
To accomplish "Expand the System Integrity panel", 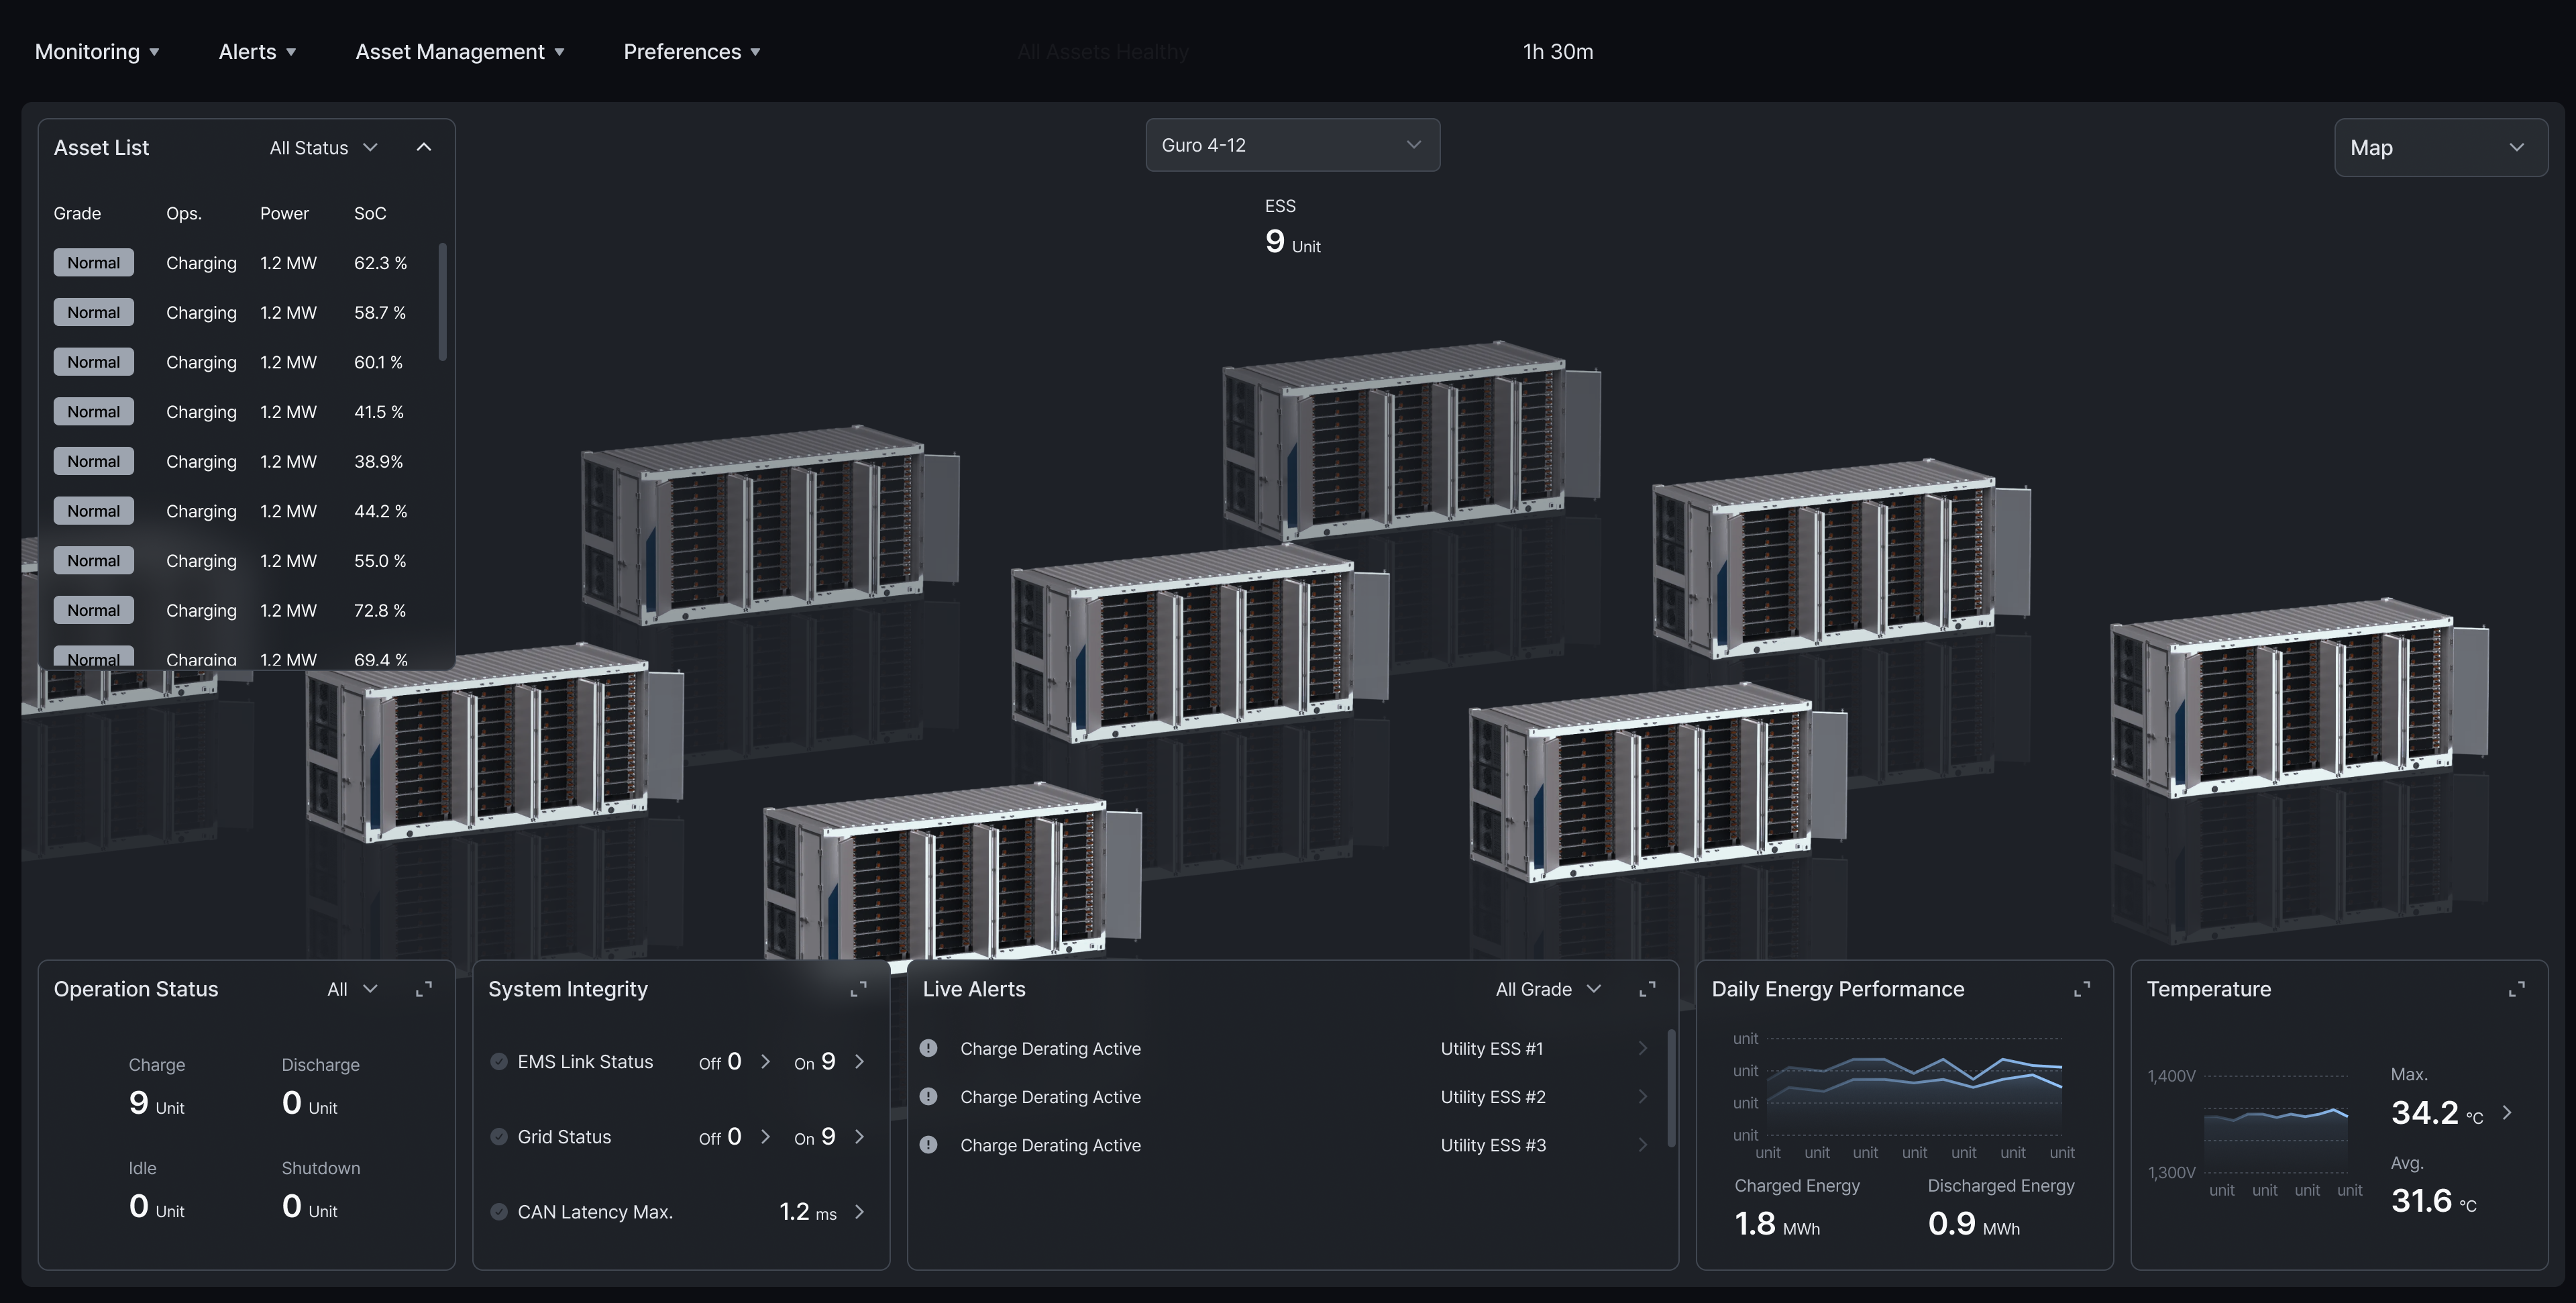I will [x=858, y=989].
